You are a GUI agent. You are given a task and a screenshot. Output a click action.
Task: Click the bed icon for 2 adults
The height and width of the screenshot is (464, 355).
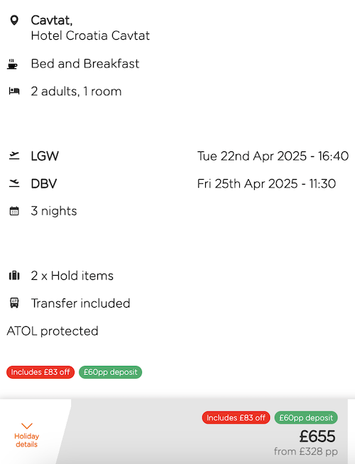[x=14, y=91]
